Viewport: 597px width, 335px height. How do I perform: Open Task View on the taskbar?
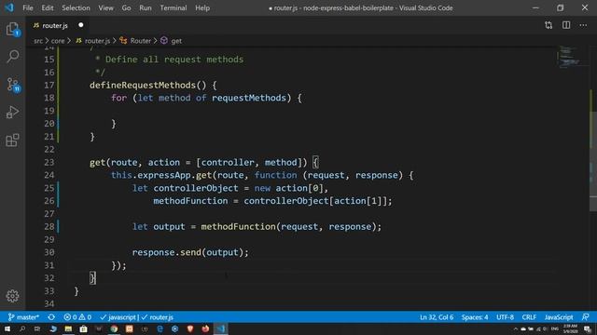click(x=37, y=328)
